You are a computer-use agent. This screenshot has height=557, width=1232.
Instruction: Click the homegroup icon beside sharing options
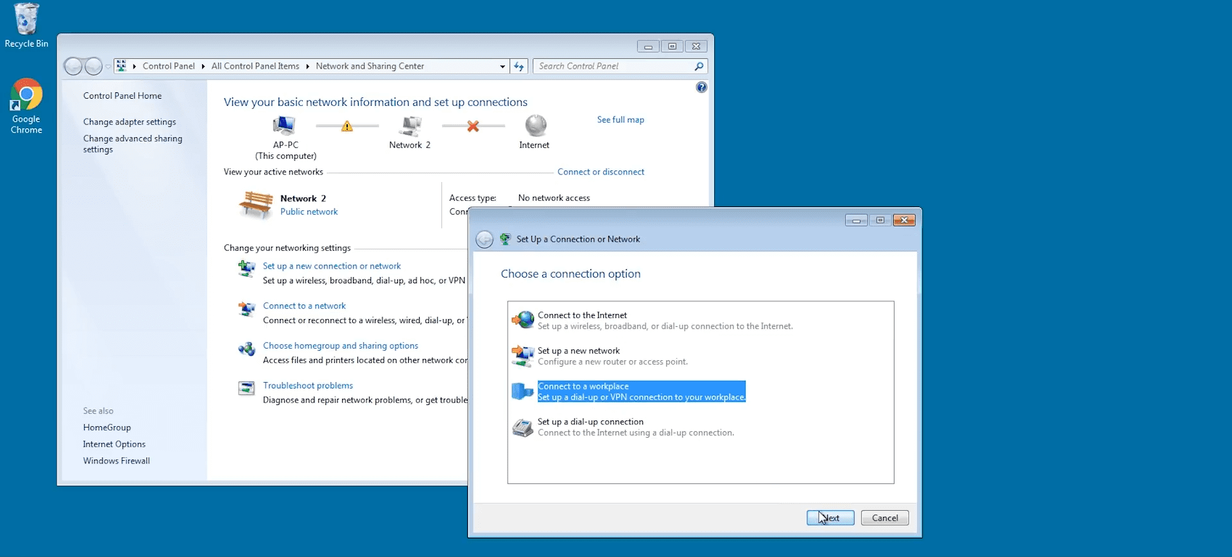pos(246,349)
